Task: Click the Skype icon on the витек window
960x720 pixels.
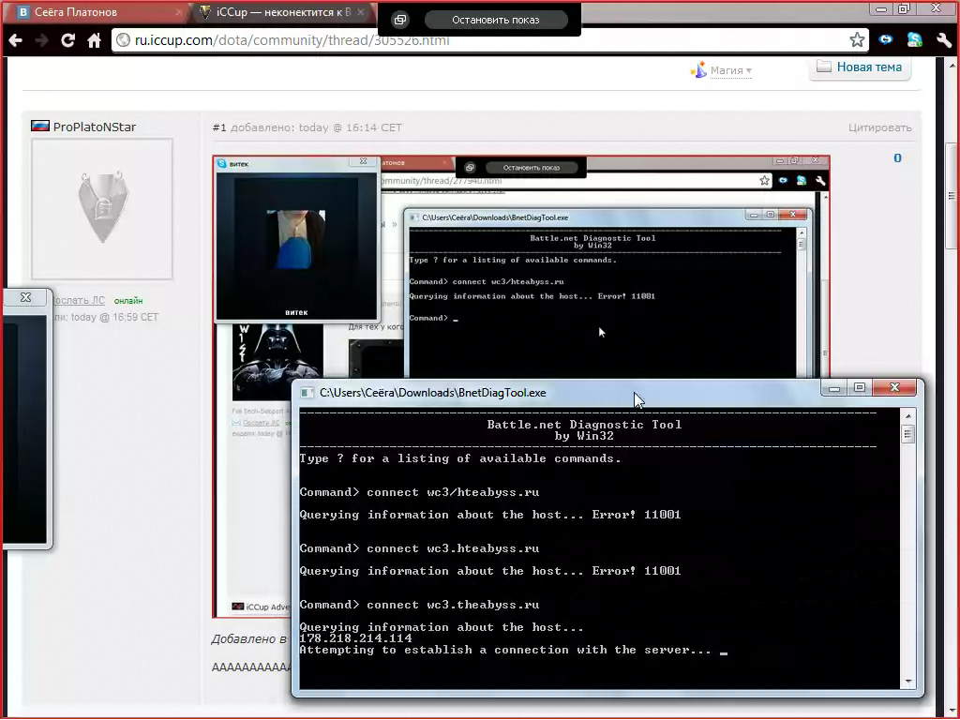Action: click(x=222, y=163)
